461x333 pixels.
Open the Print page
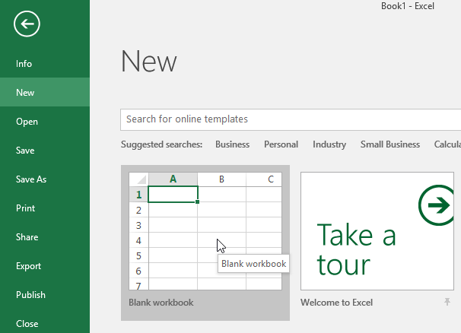[x=25, y=208]
